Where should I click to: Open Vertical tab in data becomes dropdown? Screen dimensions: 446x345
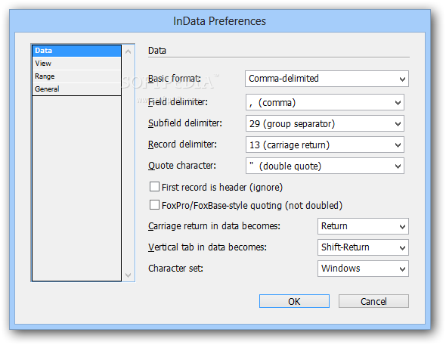363,247
